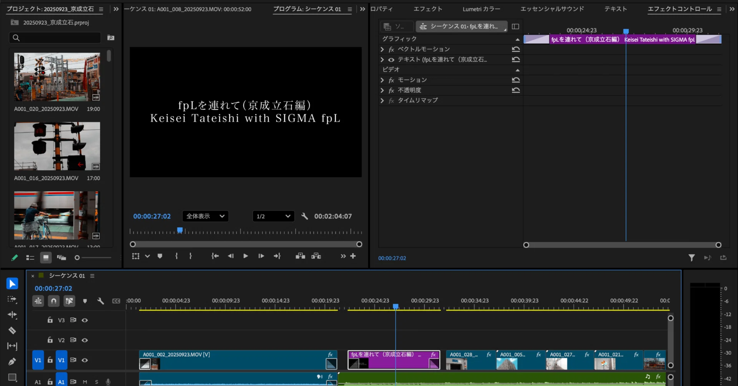
Task: Click the program monitor playhead marker
Action: pos(180,230)
